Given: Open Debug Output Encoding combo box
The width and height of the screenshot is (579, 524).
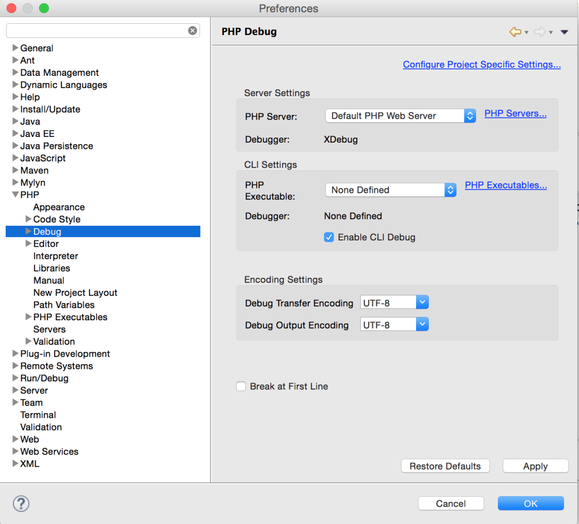Looking at the screenshot, I should coord(394,325).
